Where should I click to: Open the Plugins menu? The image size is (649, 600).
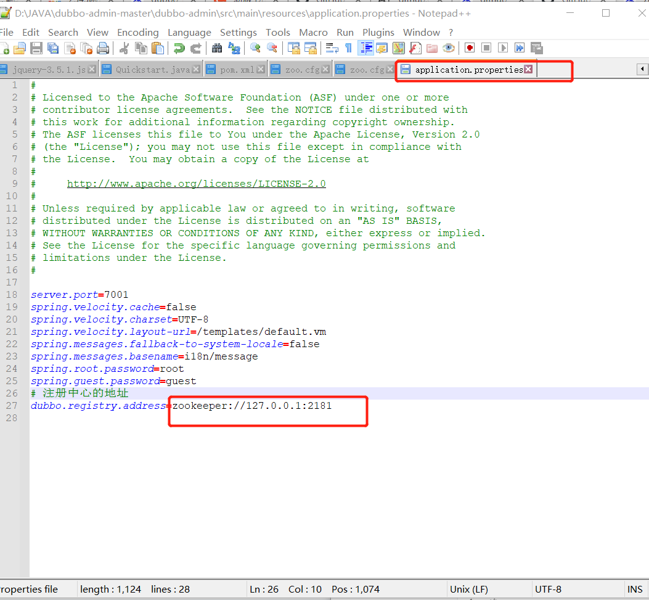click(378, 32)
